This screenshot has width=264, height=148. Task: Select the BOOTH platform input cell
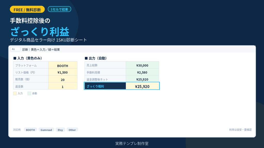coord(63,65)
